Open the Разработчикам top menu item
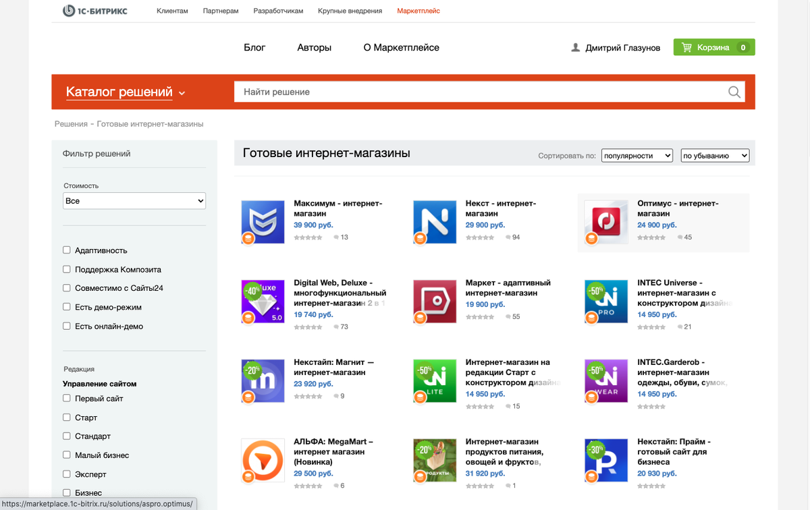 (x=278, y=11)
